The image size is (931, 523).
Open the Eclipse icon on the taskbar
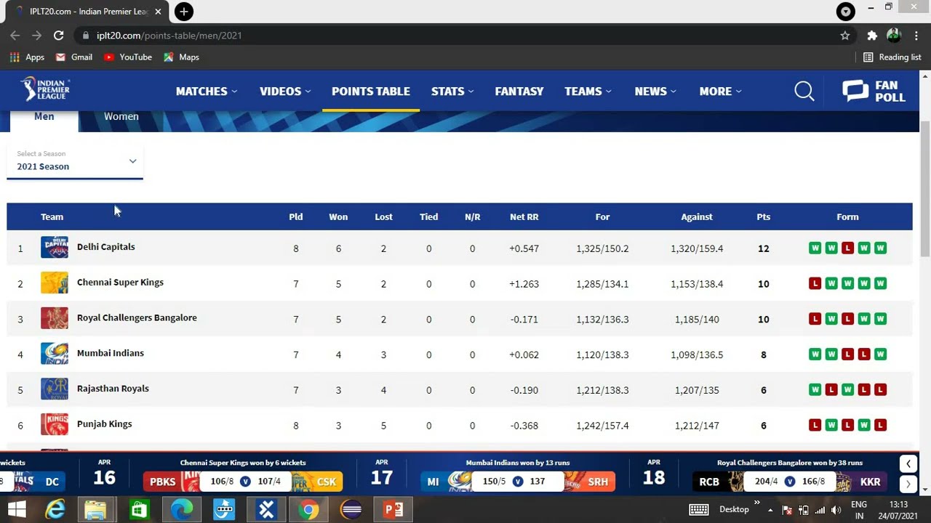point(351,509)
